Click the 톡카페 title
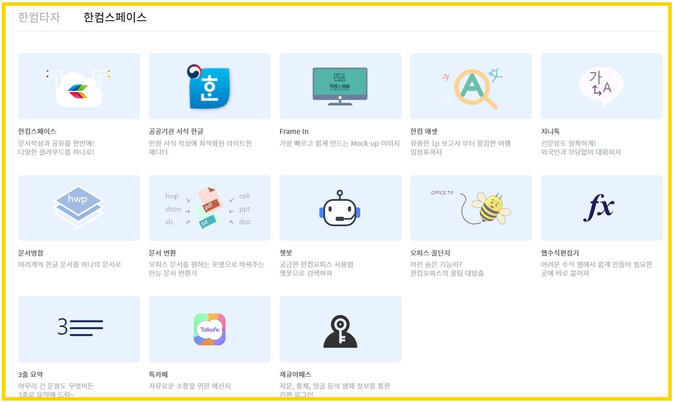This screenshot has width=674, height=402. coord(158,374)
